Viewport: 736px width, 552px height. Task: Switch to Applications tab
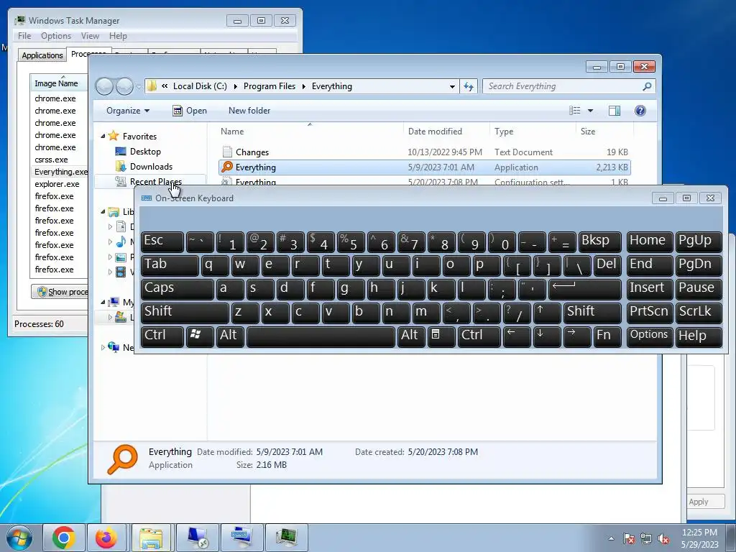click(42, 55)
